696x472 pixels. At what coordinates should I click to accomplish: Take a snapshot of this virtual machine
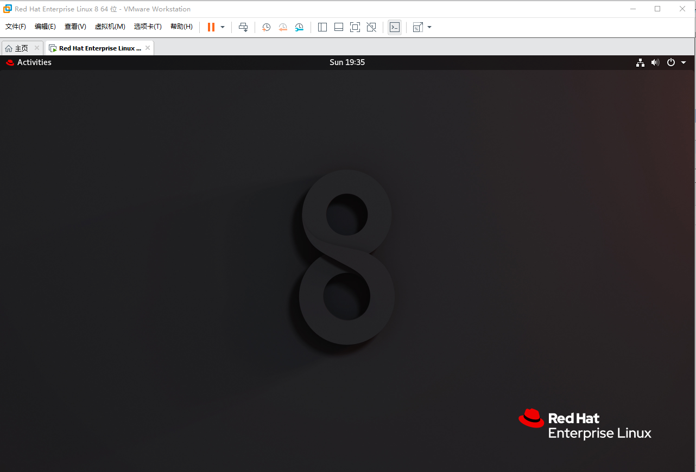[x=266, y=27]
